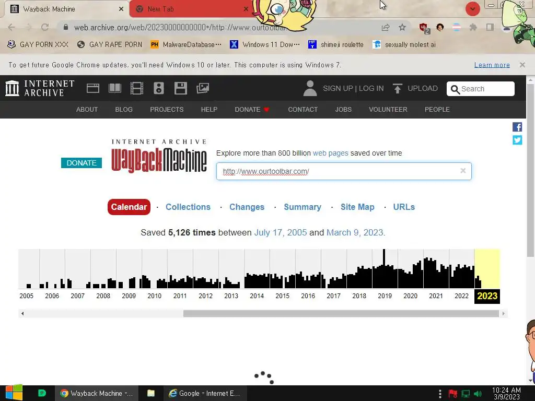Open the Internet Archive home logo
This screenshot has height=401, width=535.
point(40,88)
